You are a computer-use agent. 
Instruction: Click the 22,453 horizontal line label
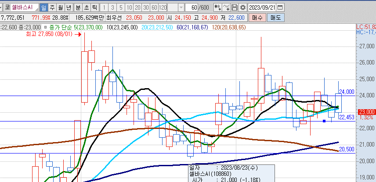point(347,117)
